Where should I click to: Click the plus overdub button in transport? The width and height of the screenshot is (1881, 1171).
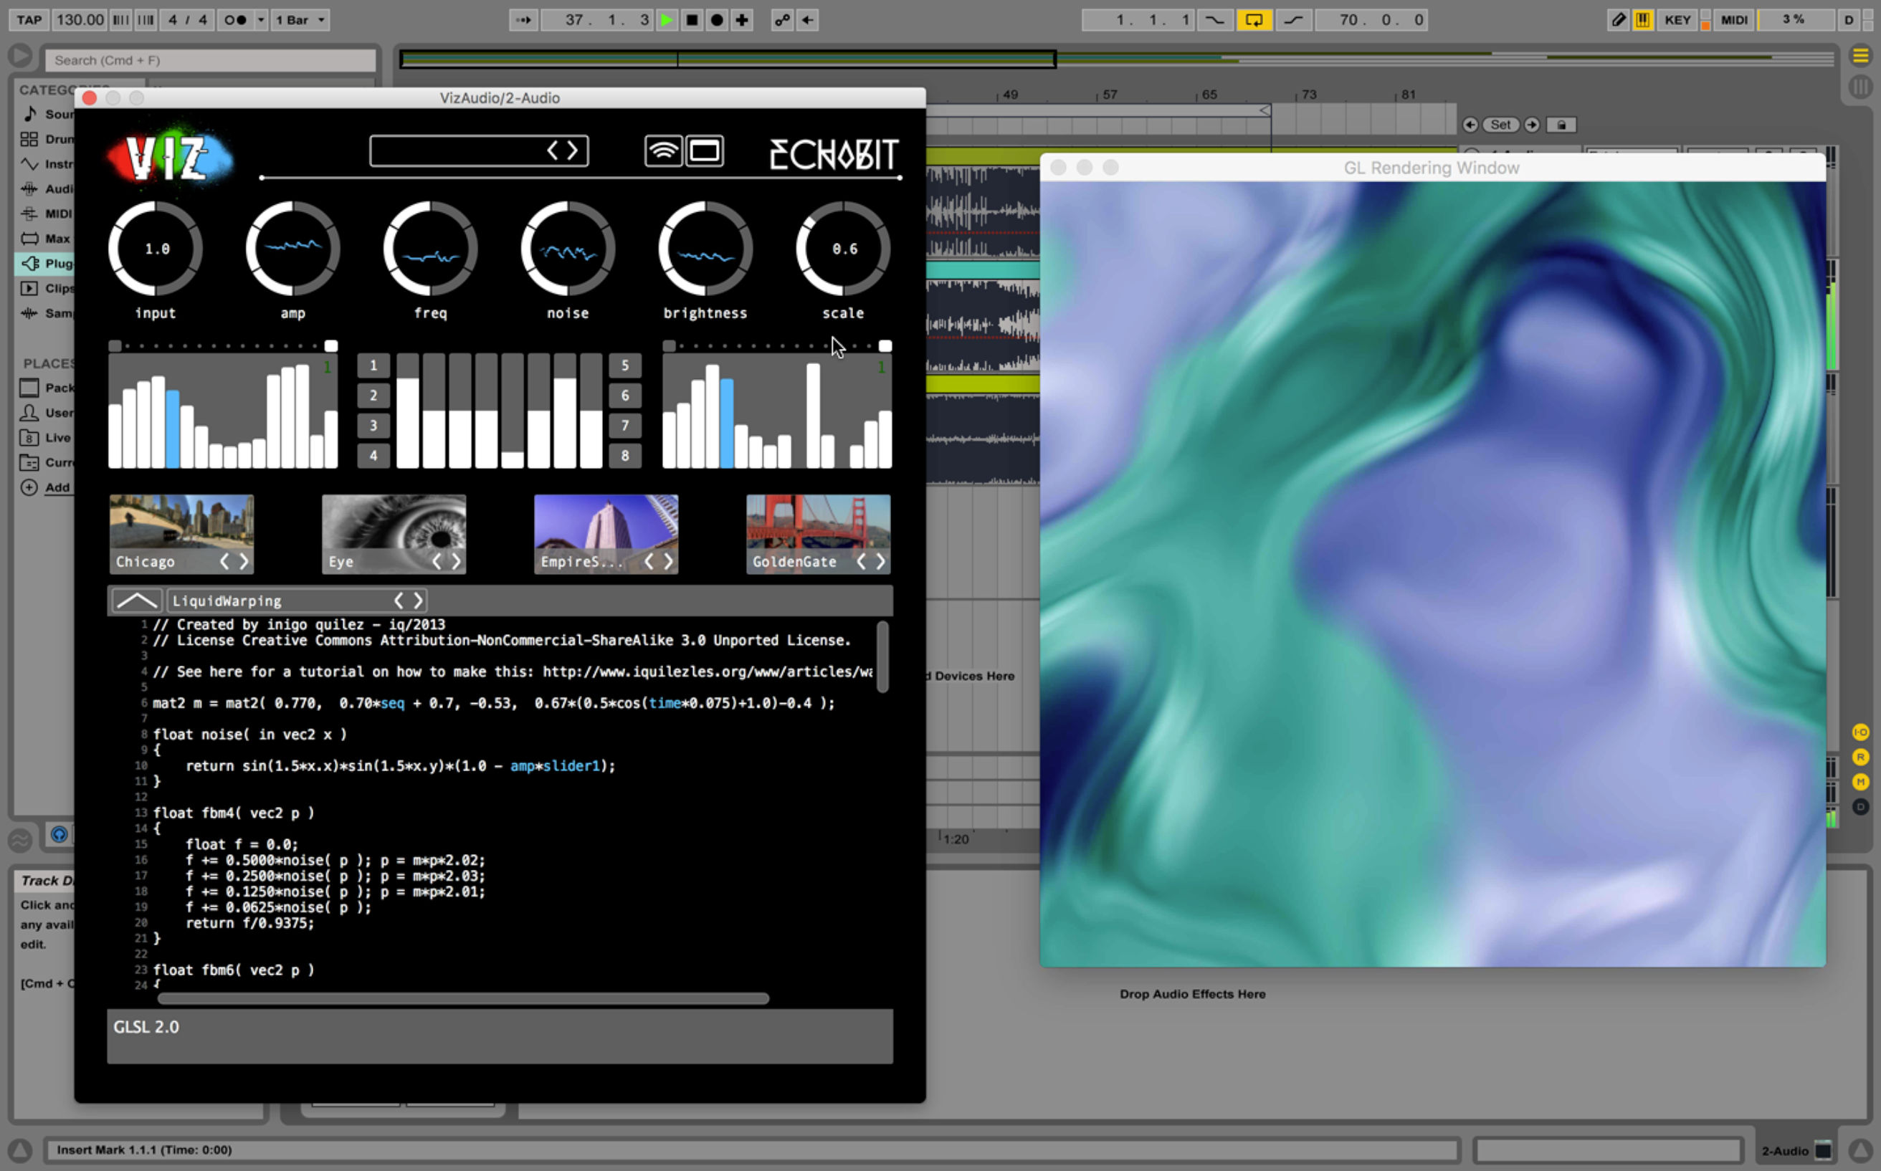(742, 20)
